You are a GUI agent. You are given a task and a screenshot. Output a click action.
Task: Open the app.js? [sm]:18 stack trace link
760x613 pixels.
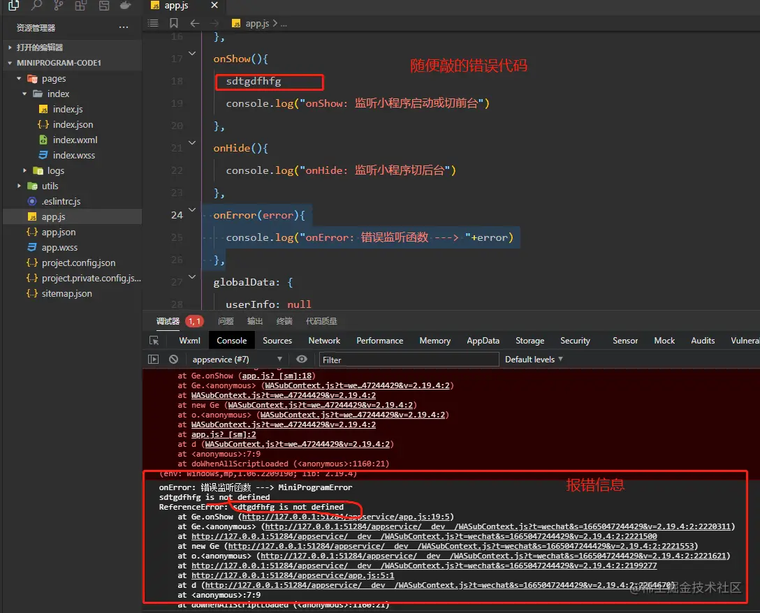(x=277, y=376)
